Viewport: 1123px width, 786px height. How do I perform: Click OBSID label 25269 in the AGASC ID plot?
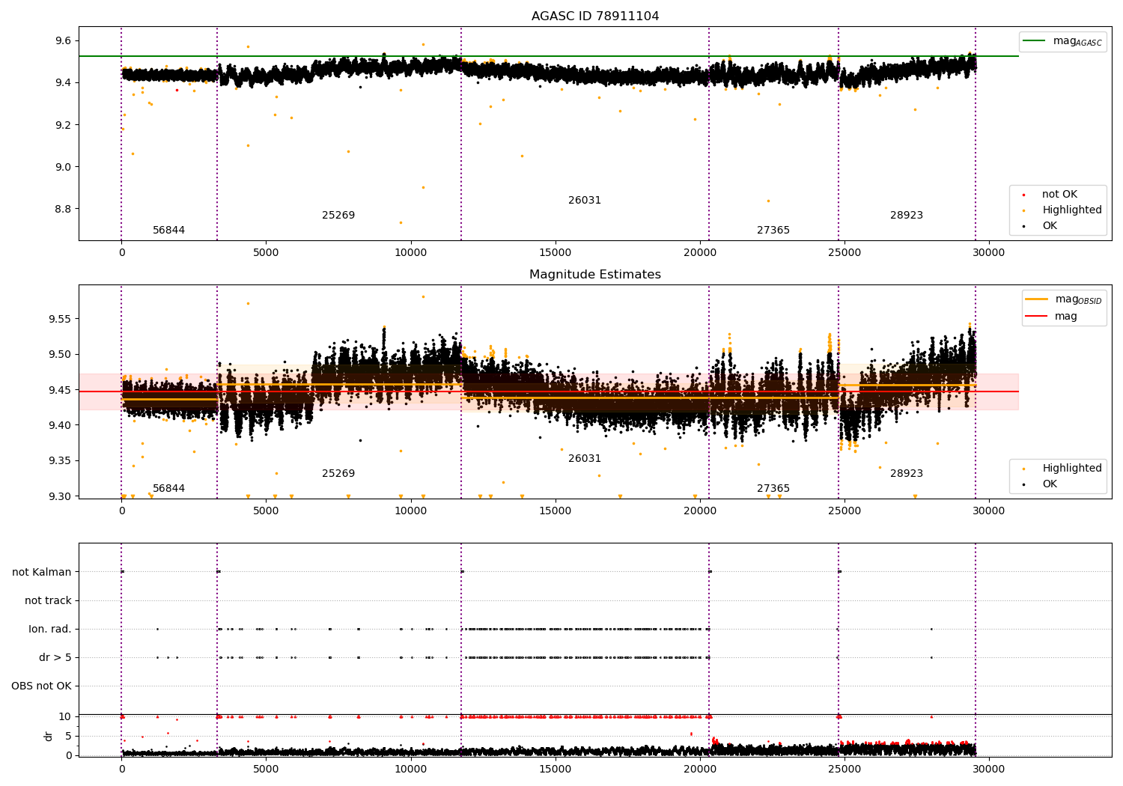point(338,216)
